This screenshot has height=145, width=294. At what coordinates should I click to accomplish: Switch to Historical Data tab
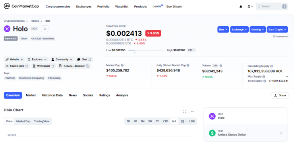[x=52, y=95]
